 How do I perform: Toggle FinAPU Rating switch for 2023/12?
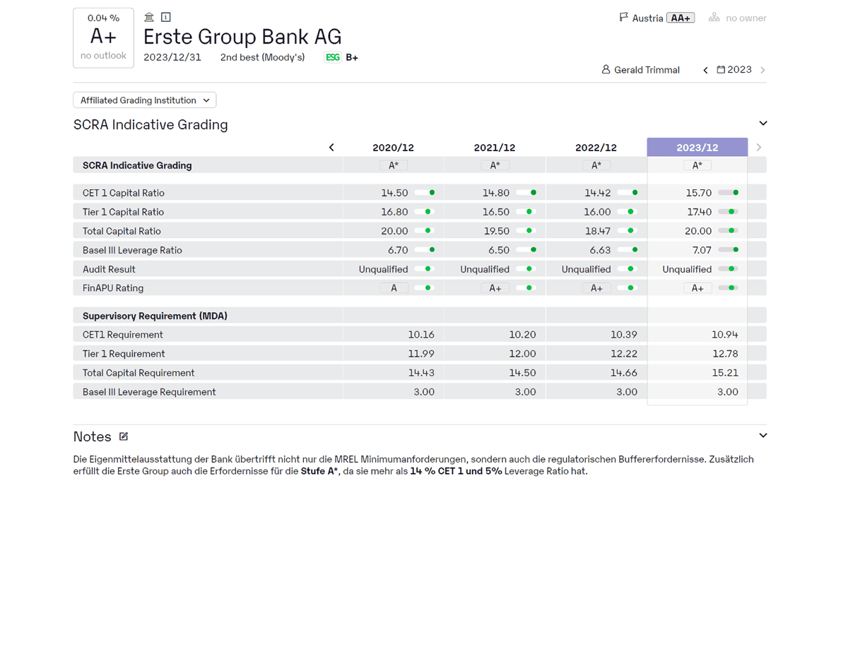[729, 288]
